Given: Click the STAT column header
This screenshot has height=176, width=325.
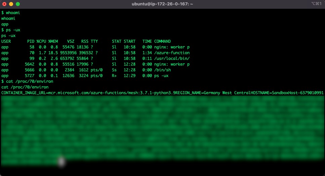Looking at the screenshot, I should (116, 41).
